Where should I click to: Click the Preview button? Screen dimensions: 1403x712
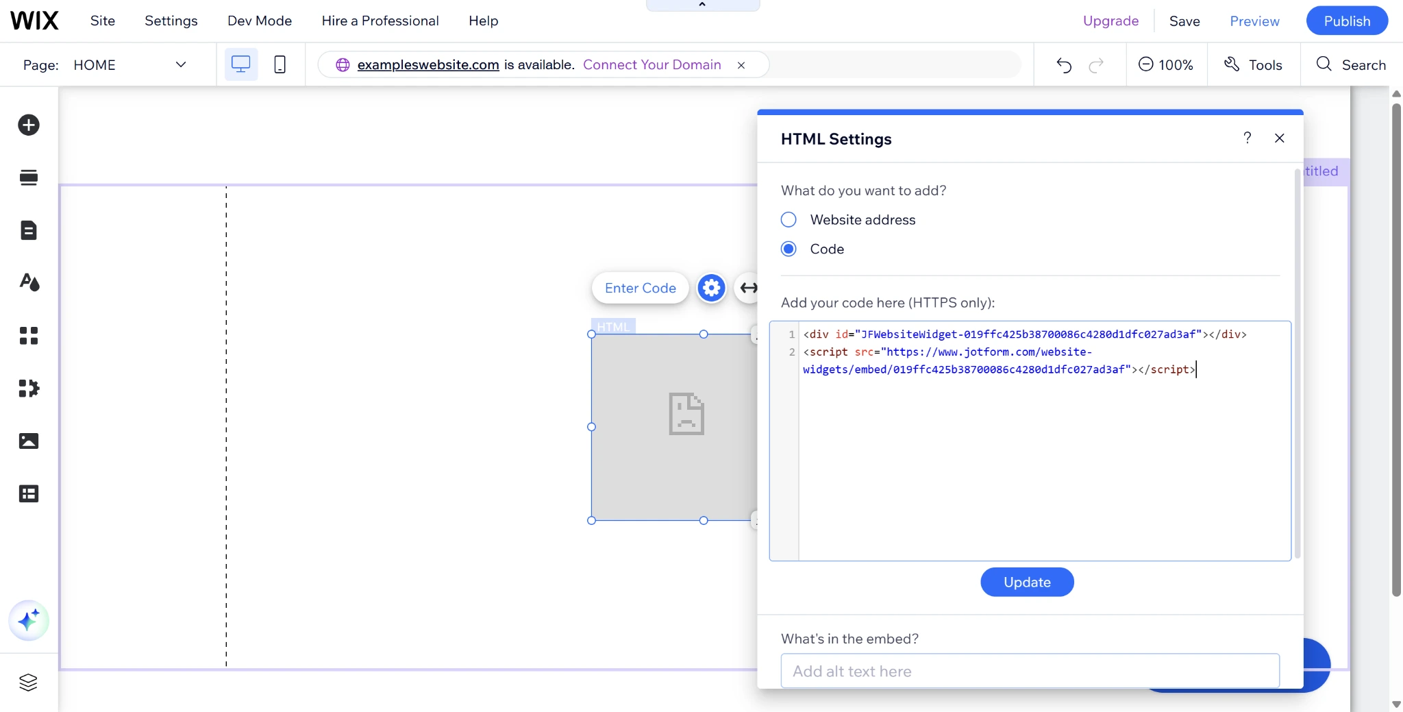(1254, 21)
